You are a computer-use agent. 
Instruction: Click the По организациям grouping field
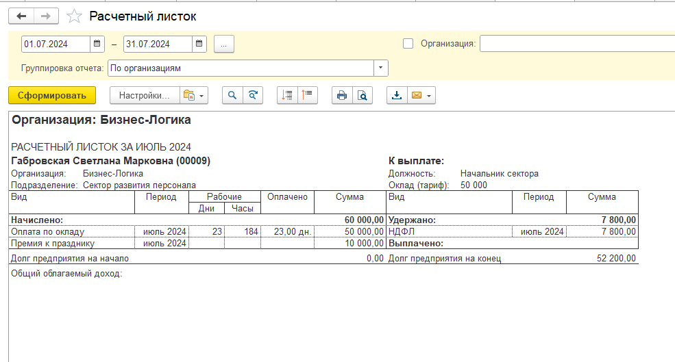[x=241, y=68]
